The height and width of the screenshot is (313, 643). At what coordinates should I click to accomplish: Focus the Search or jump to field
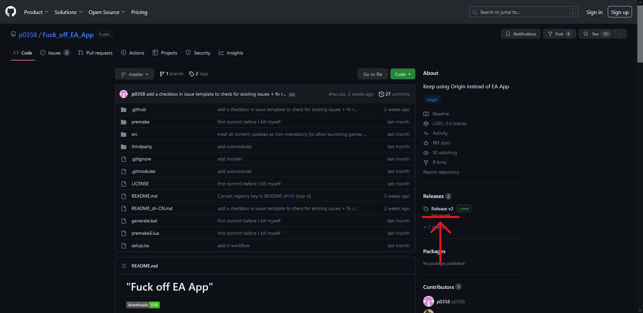click(x=523, y=12)
